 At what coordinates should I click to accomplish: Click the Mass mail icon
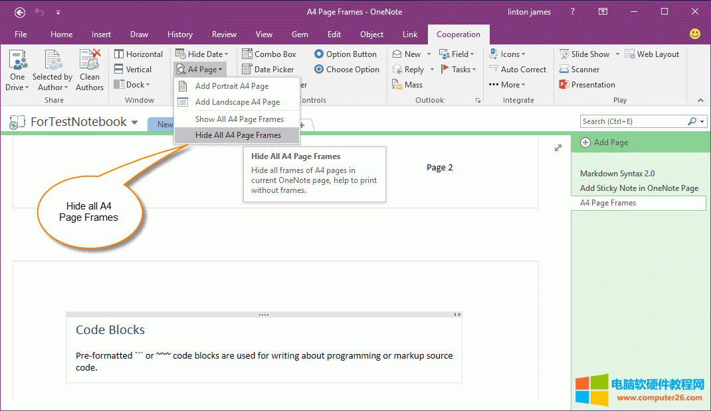(397, 85)
